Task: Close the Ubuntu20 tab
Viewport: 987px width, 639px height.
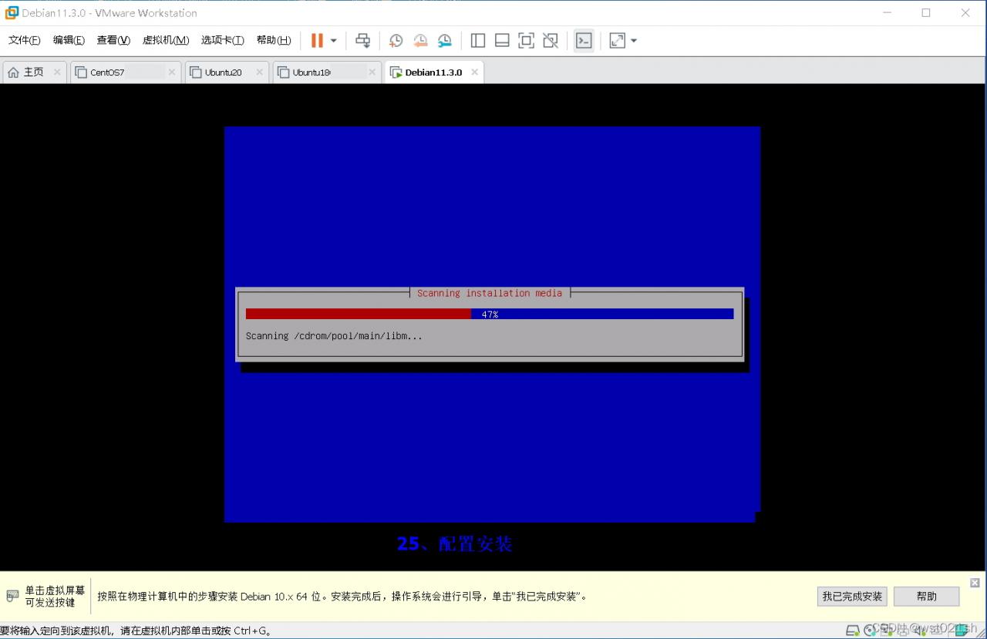Action: pyautogui.click(x=259, y=72)
